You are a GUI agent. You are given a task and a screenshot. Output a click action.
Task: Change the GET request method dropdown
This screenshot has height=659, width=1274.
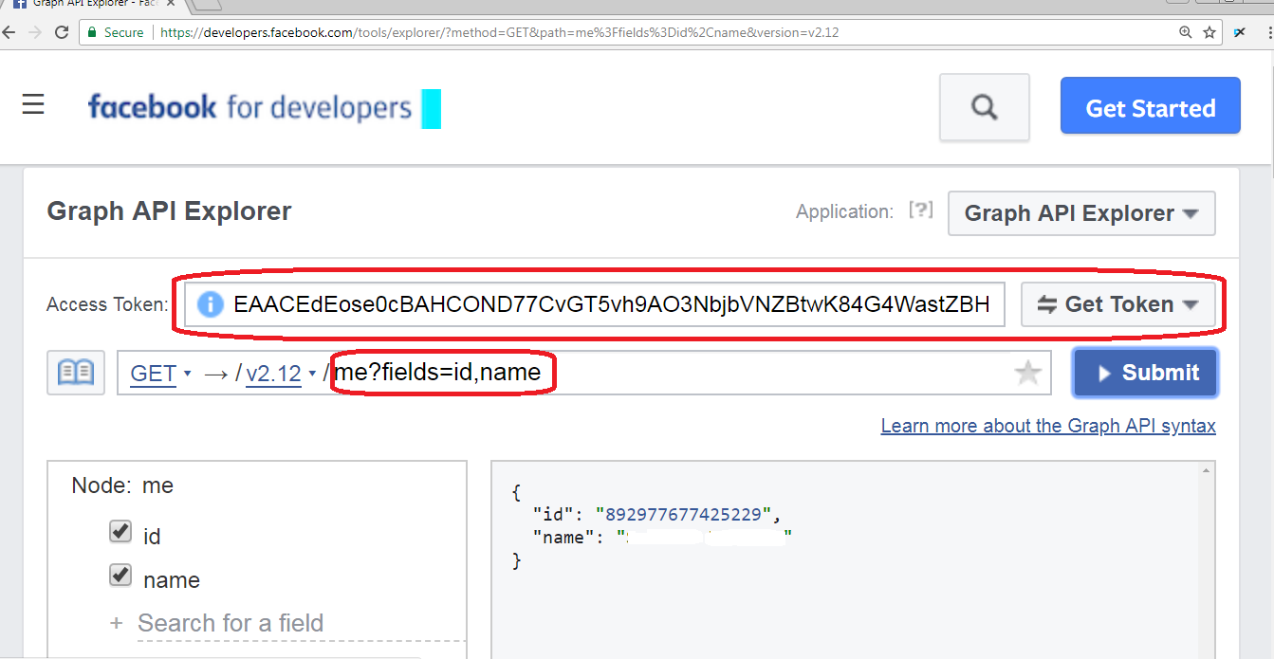[160, 374]
